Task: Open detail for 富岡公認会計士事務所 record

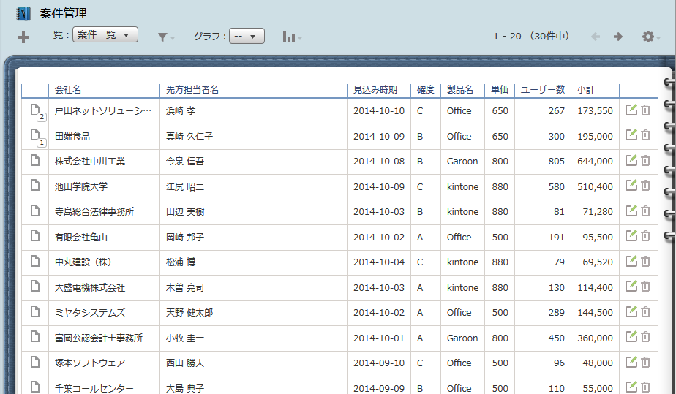Action: point(35,337)
